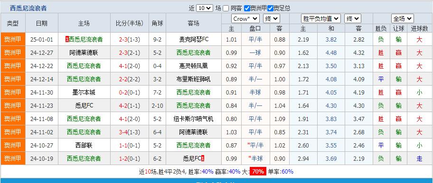Open score 2-2(2-2) on 24-12-14
This screenshot has width=433, height=183.
coord(130,79)
